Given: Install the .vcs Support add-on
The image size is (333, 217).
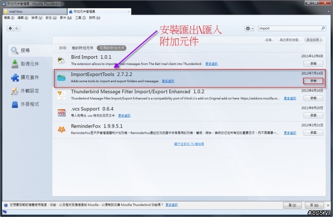Looking at the screenshot, I should click(313, 116).
